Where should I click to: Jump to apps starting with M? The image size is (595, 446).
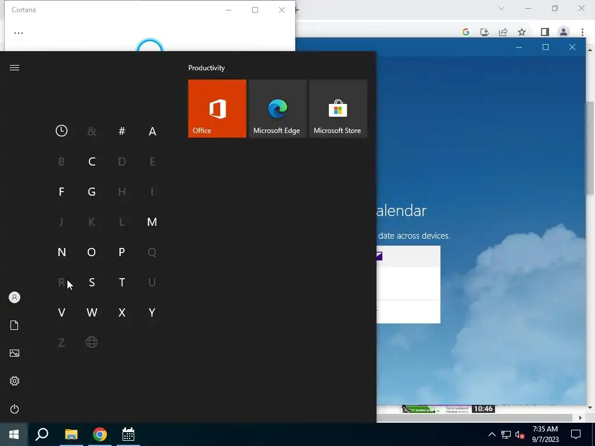click(x=152, y=222)
